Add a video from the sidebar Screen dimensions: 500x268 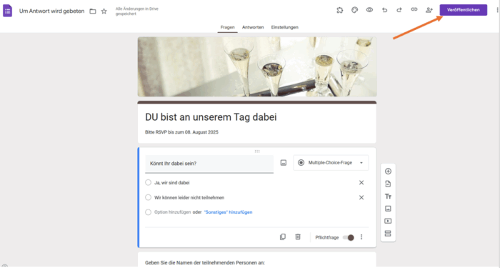click(388, 221)
